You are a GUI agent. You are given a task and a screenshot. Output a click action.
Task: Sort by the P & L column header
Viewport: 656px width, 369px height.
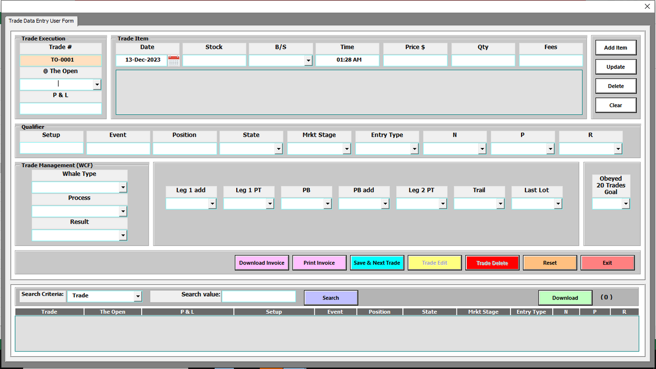pyautogui.click(x=188, y=312)
